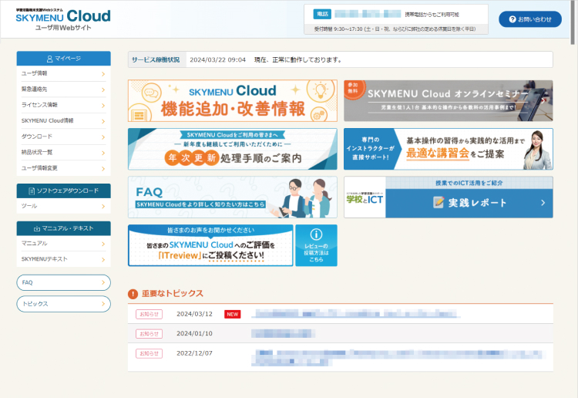
Task: Open the マニュアル・テキスト section header
Action: (63, 228)
